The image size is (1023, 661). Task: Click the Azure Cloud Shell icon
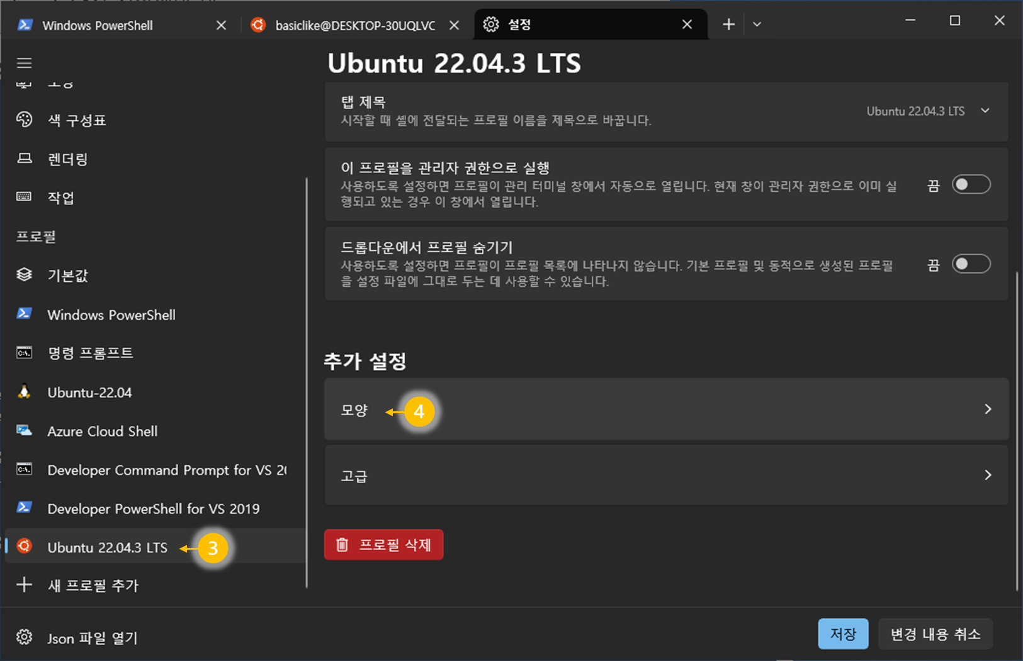(24, 431)
